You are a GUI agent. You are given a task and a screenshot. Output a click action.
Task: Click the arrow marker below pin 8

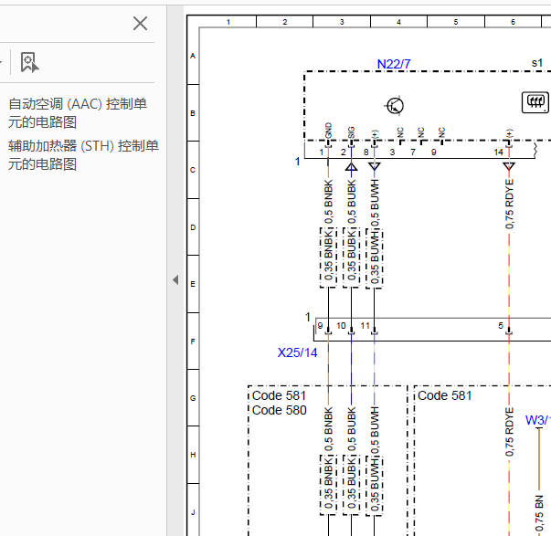point(375,166)
